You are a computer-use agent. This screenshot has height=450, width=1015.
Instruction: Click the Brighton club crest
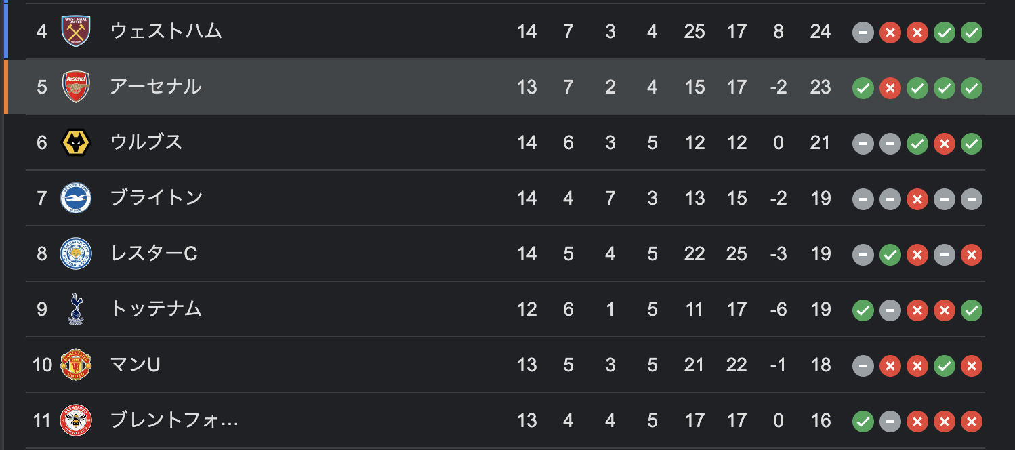(x=76, y=198)
